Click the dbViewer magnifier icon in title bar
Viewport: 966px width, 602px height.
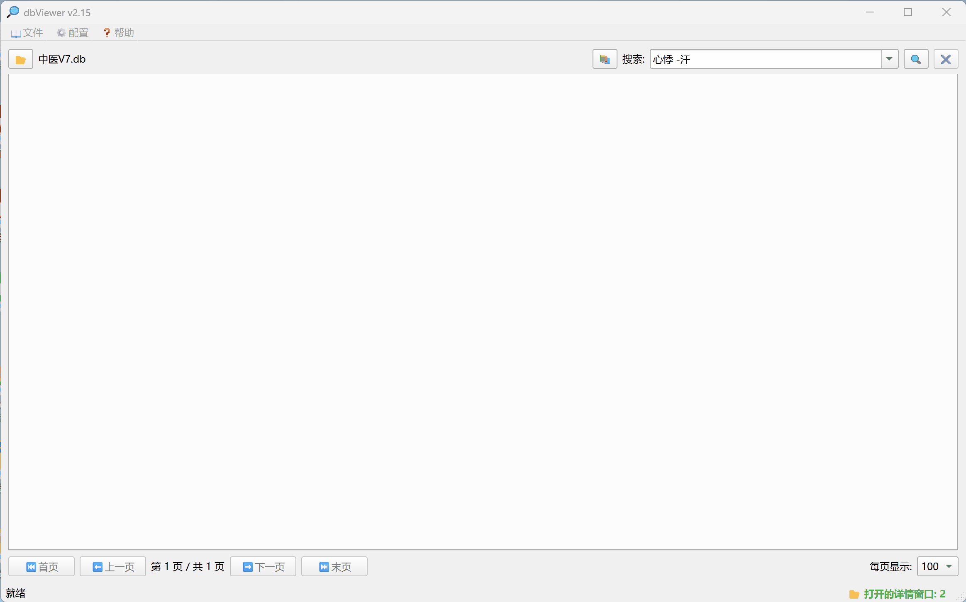(13, 12)
